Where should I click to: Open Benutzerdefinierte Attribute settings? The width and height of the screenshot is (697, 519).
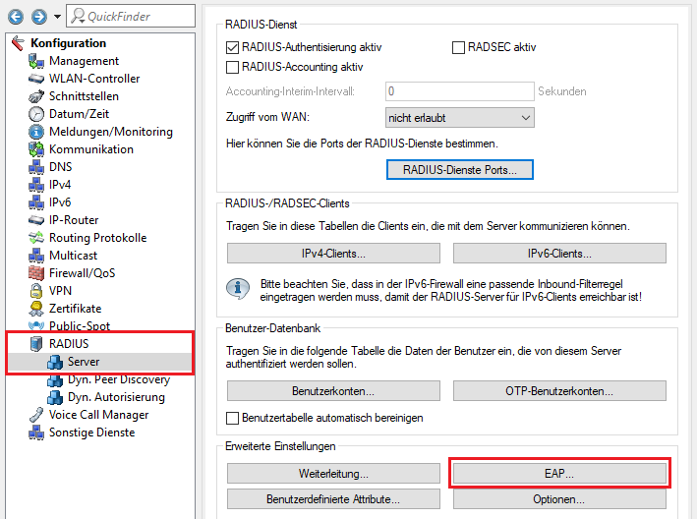[x=333, y=499]
